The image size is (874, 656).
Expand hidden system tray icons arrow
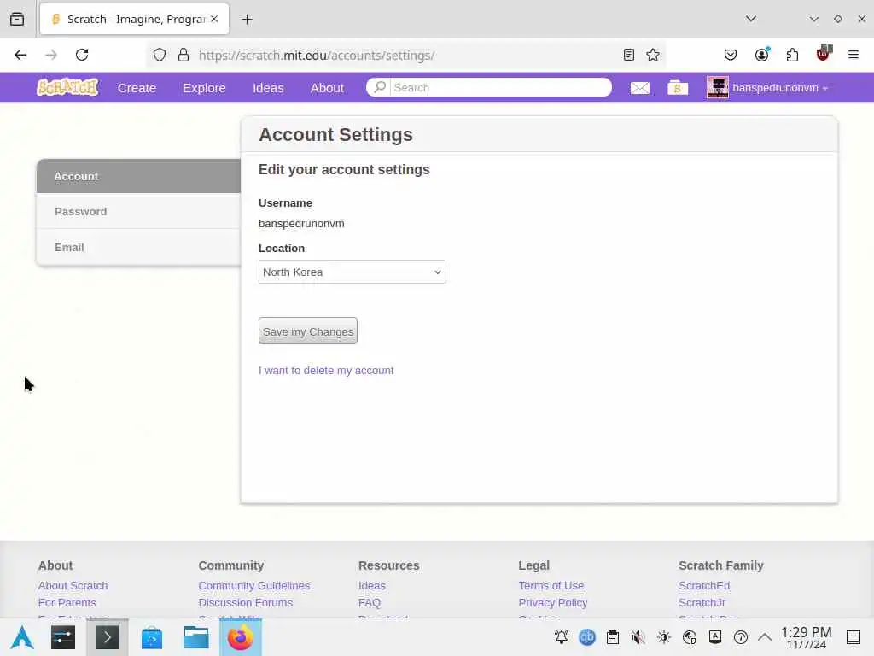click(x=765, y=637)
